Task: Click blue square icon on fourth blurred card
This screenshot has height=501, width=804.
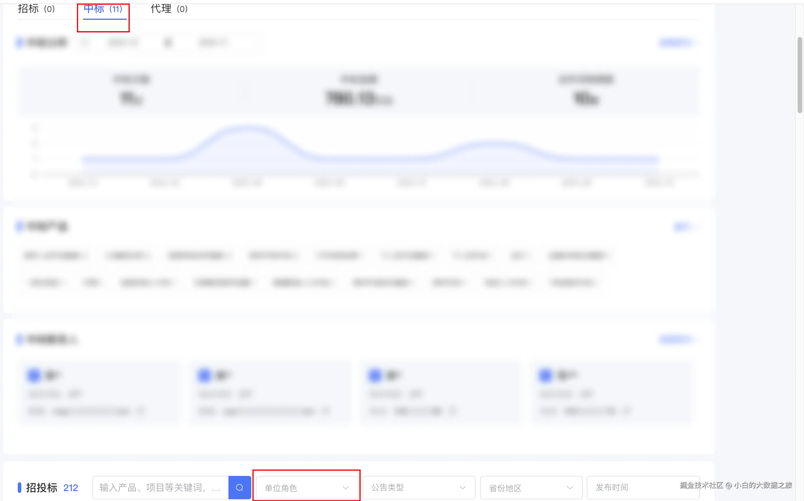Action: [x=545, y=375]
